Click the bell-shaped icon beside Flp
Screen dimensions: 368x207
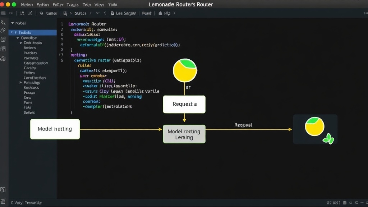(160, 13)
